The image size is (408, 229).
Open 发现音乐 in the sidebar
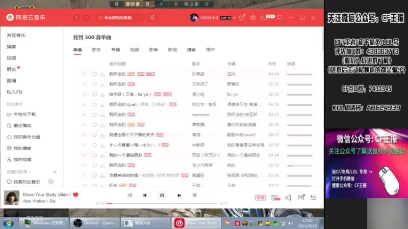[16, 35]
